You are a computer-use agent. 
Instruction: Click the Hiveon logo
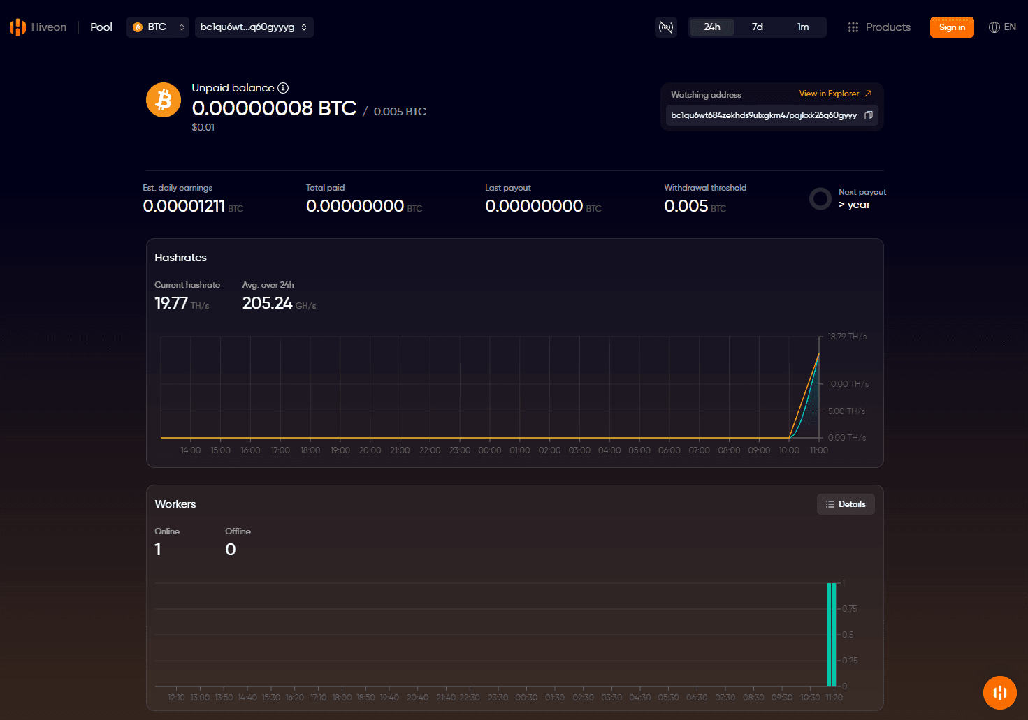click(x=17, y=27)
